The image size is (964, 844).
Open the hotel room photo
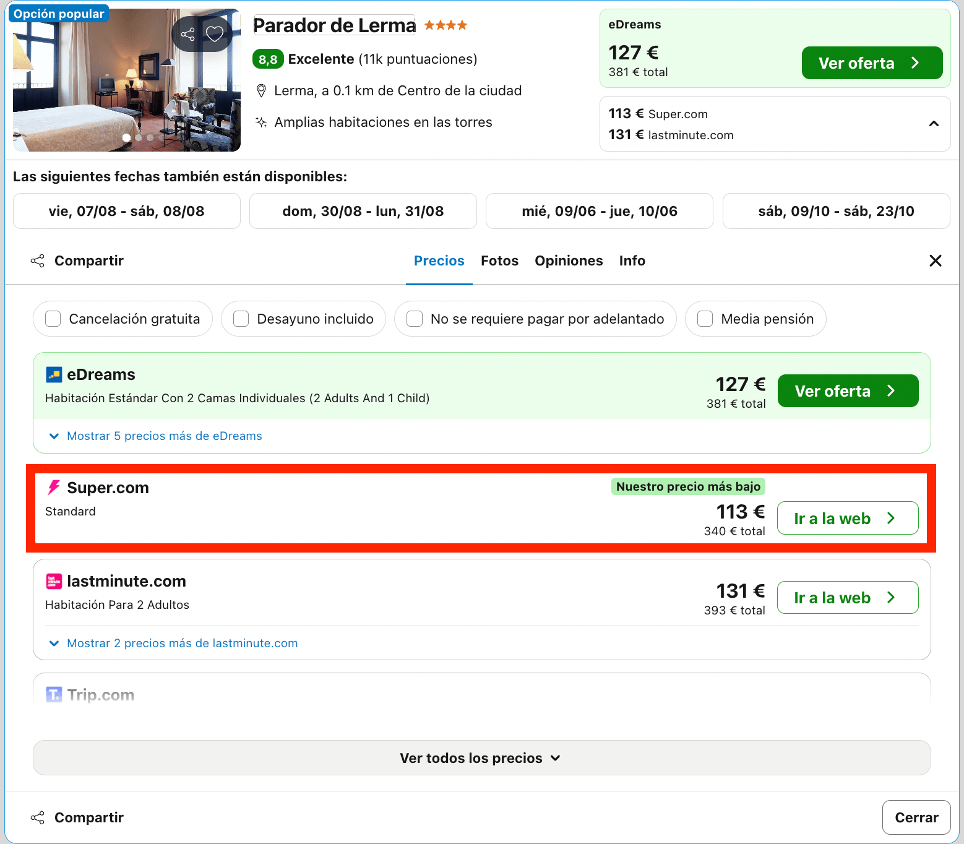[127, 80]
